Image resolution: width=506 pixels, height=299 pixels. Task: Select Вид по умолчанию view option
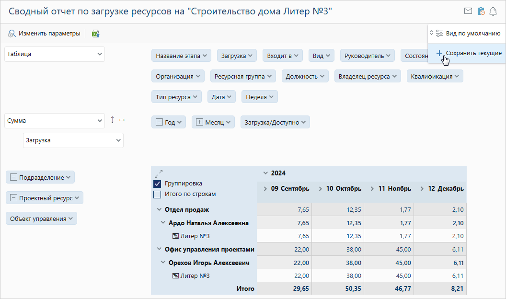[467, 33]
